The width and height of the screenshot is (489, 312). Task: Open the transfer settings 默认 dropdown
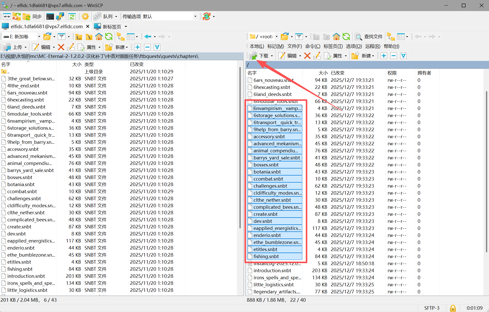[x=195, y=17]
